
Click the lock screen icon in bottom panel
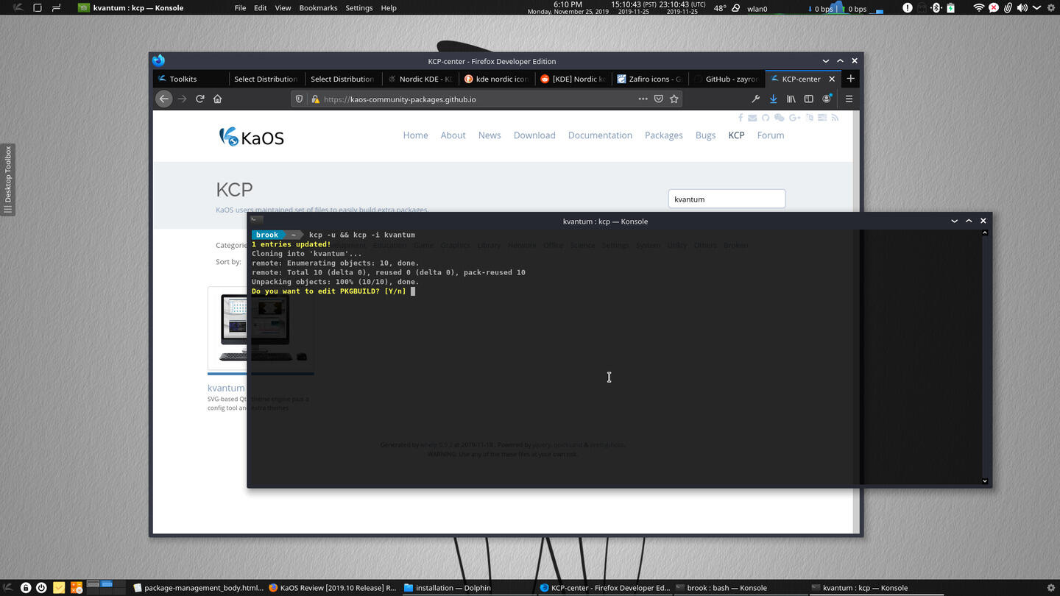coord(26,588)
